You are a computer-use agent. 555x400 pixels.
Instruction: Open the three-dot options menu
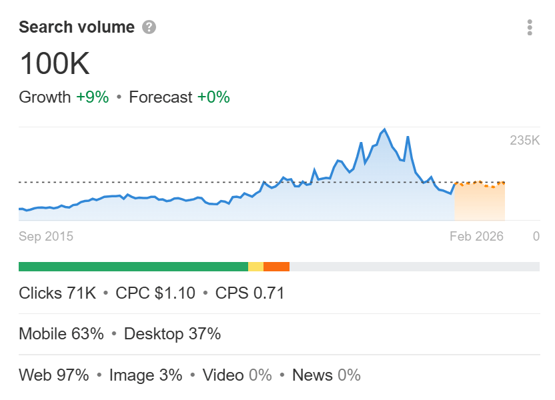[530, 27]
